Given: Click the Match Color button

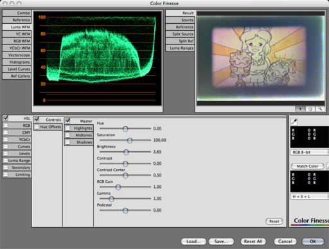Looking at the screenshot, I should 308,166.
